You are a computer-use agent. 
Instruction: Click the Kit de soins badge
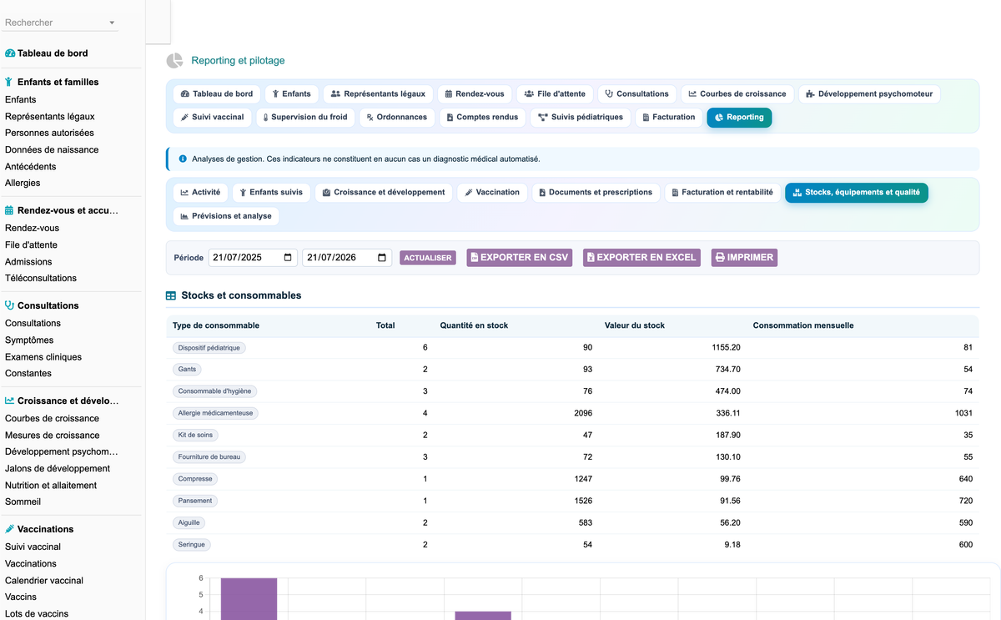point(195,435)
